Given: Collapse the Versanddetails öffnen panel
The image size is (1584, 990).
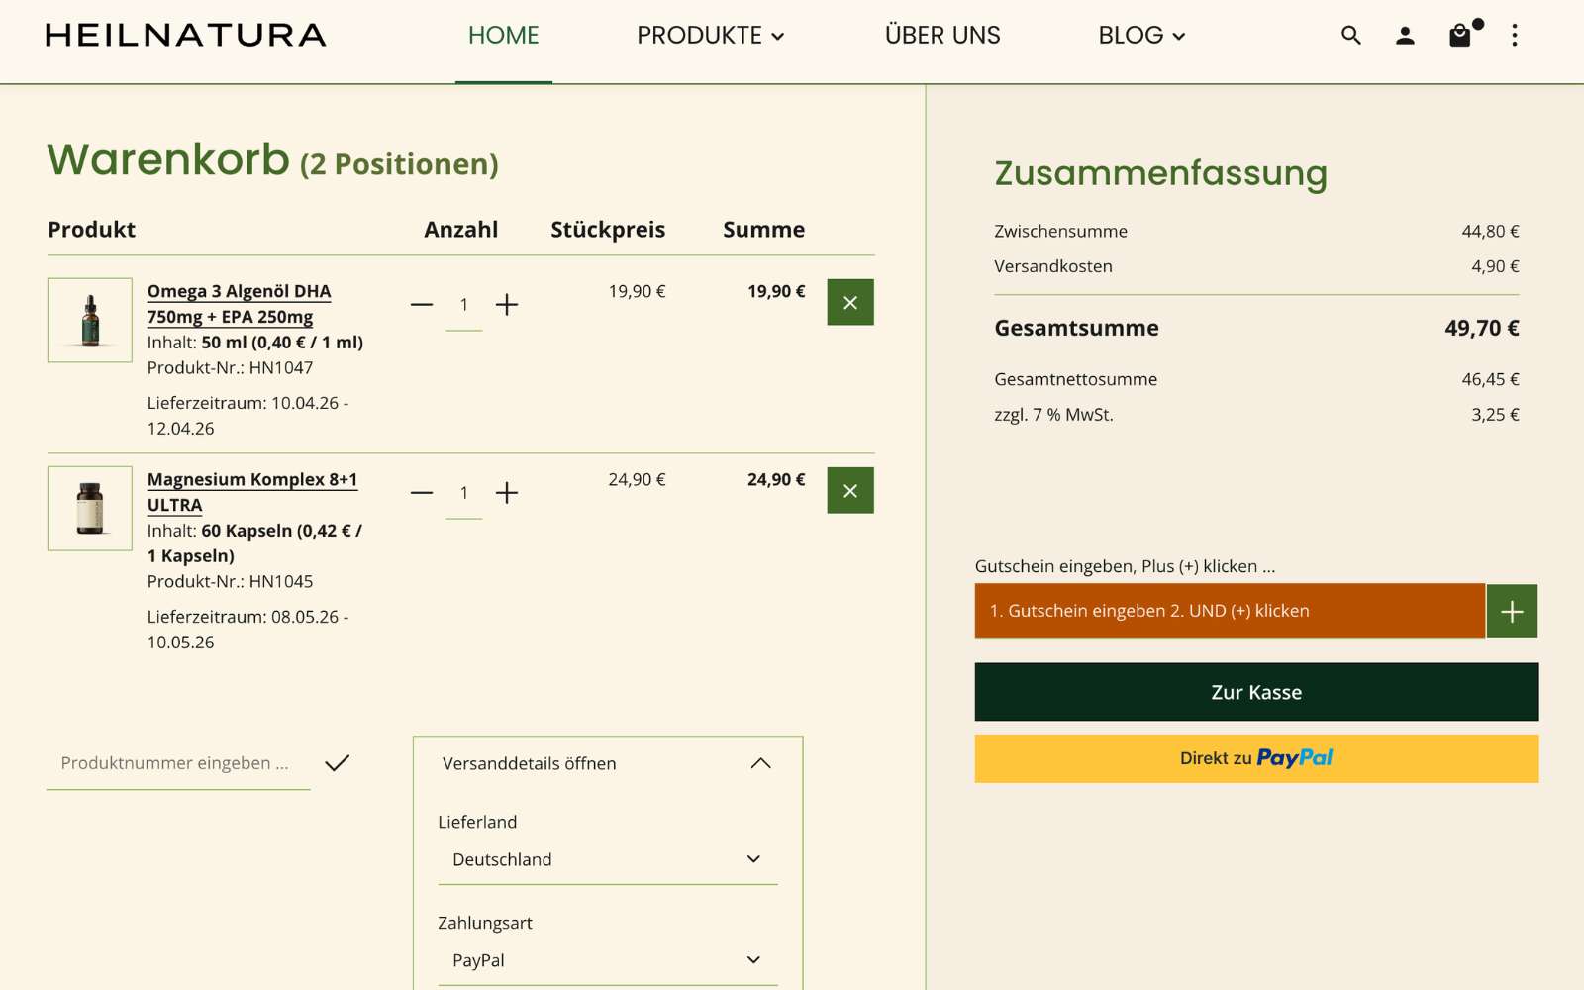Looking at the screenshot, I should 760,763.
